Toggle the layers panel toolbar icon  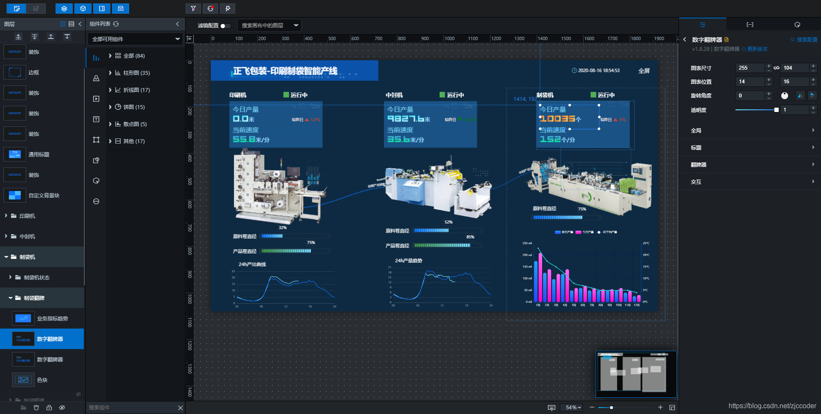64,9
